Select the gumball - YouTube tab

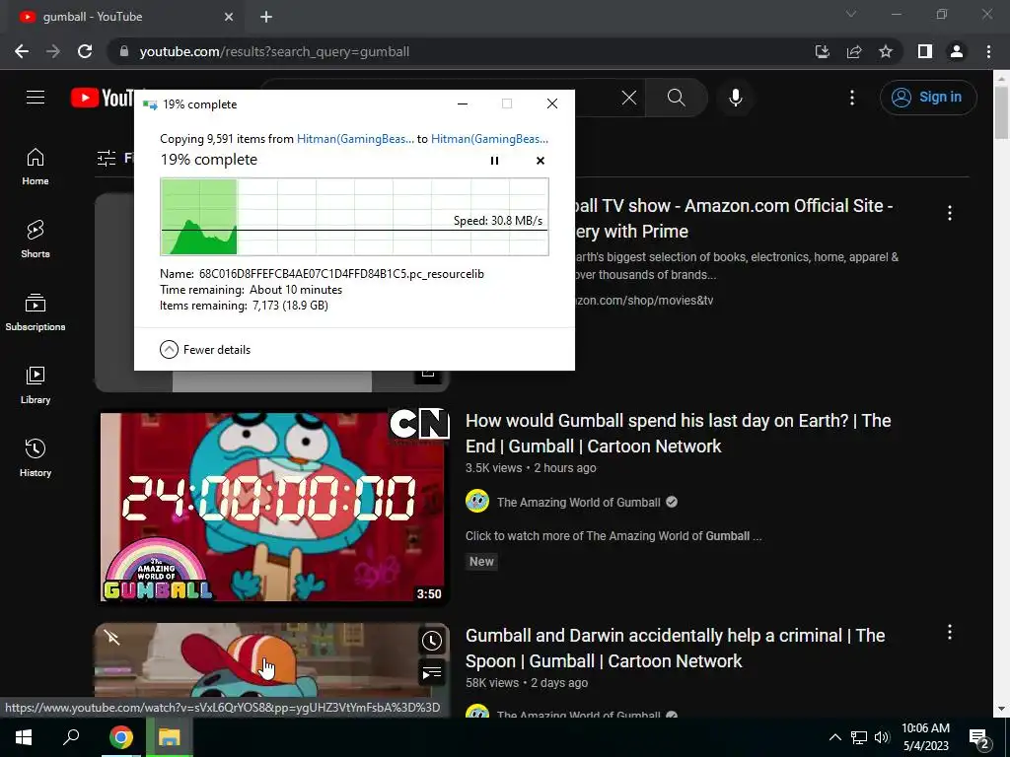point(122,17)
